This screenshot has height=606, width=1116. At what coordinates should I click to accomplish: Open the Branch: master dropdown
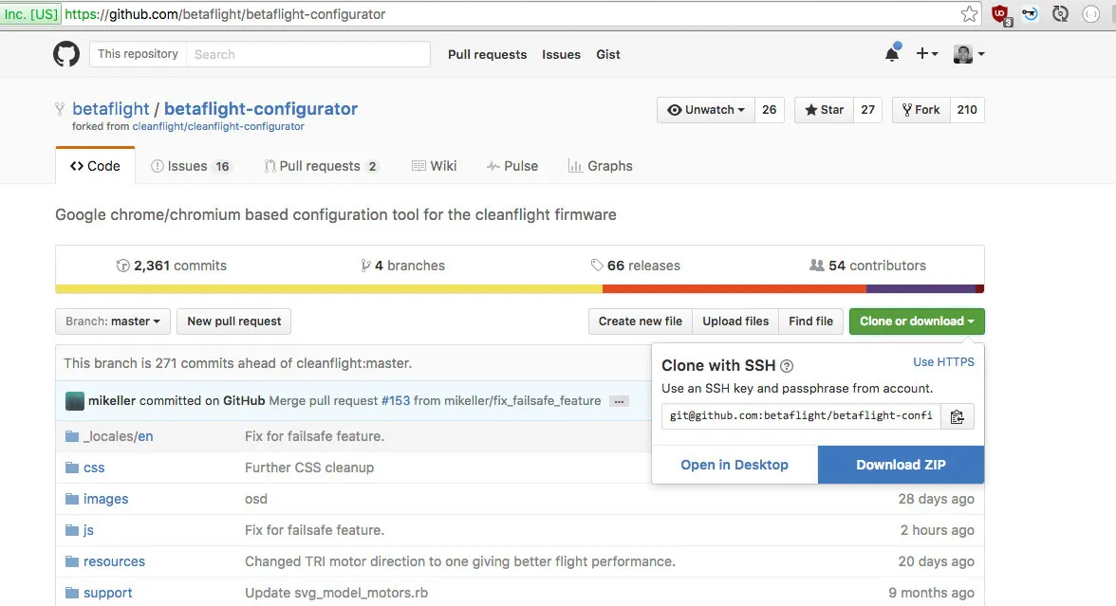pos(113,321)
